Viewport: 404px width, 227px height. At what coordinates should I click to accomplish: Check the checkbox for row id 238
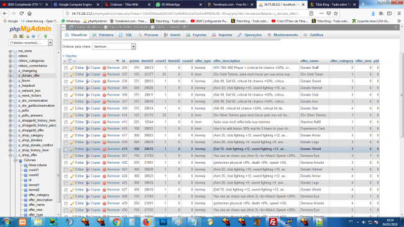coord(66,81)
